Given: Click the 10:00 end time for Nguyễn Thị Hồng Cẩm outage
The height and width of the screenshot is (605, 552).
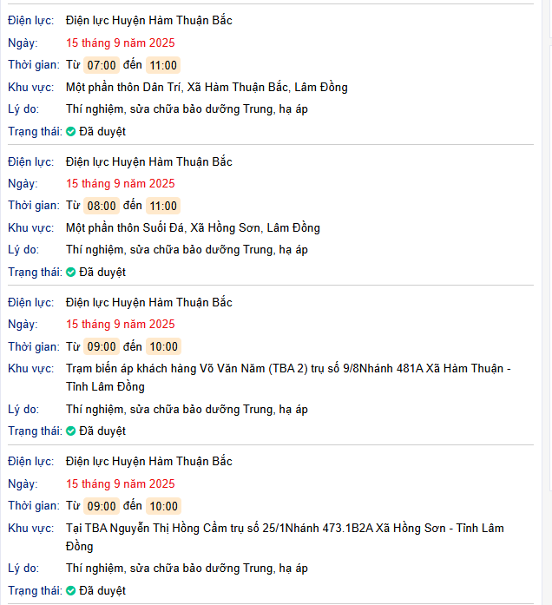Looking at the screenshot, I should 162,506.
